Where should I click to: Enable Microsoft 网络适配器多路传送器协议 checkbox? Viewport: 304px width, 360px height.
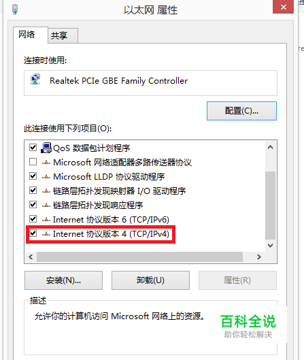pos(33,162)
